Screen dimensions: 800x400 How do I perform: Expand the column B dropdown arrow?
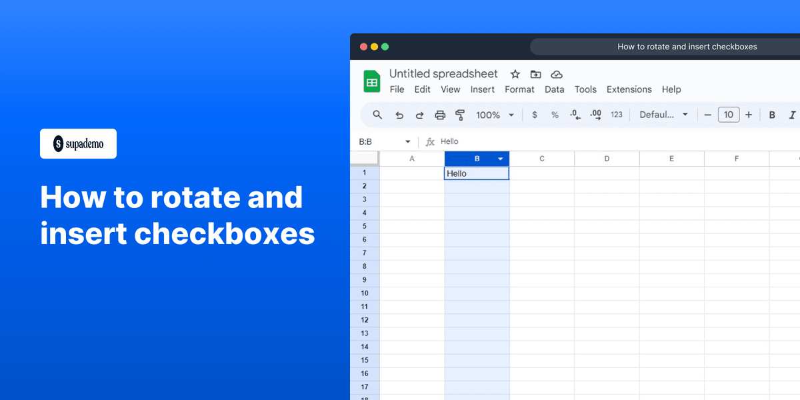click(x=501, y=159)
